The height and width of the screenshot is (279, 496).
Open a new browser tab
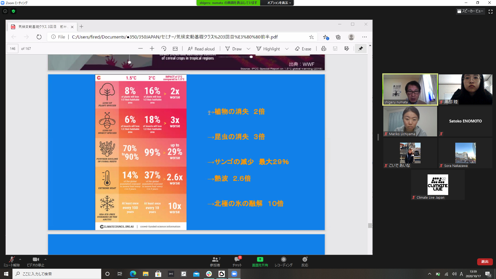pos(81,27)
